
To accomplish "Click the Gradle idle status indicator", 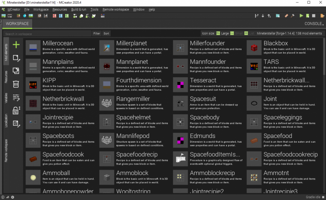I will 315,197.
